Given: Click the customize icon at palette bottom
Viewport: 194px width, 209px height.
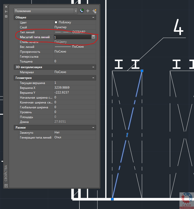Looking at the screenshot, I should tap(6, 186).
